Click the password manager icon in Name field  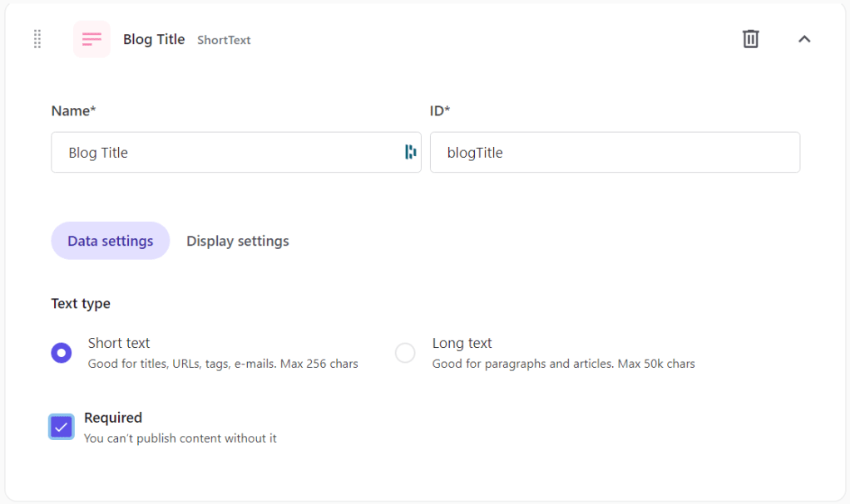tap(410, 152)
